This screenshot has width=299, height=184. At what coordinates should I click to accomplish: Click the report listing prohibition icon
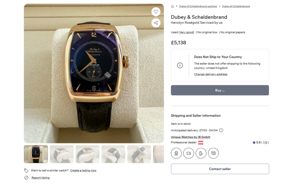[25, 177]
